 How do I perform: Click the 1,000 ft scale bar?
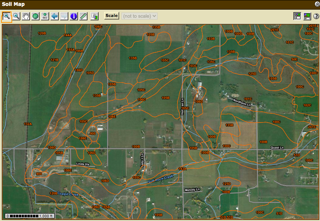[30, 216]
